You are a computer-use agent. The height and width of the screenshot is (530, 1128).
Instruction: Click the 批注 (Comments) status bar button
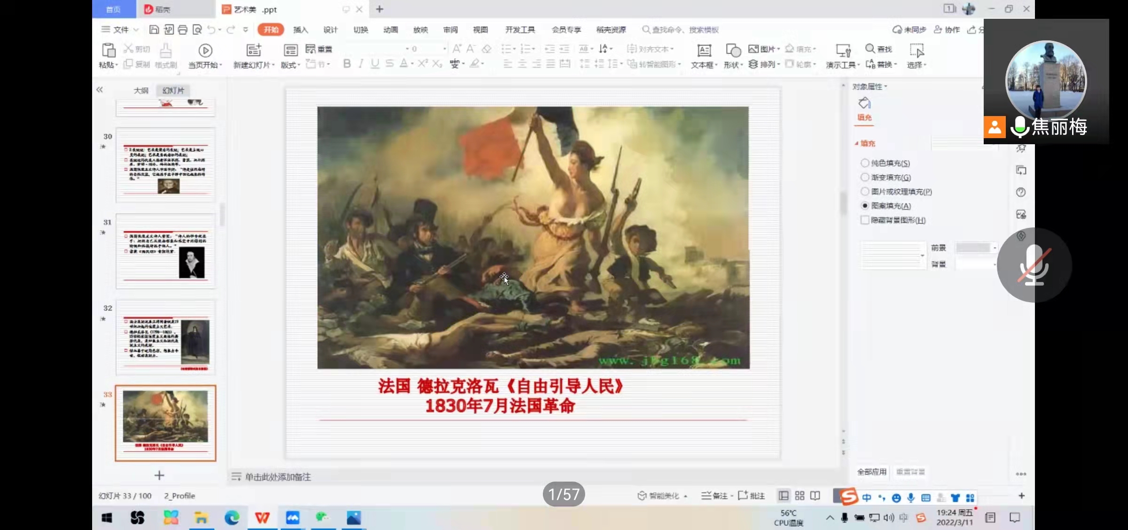[x=752, y=496]
